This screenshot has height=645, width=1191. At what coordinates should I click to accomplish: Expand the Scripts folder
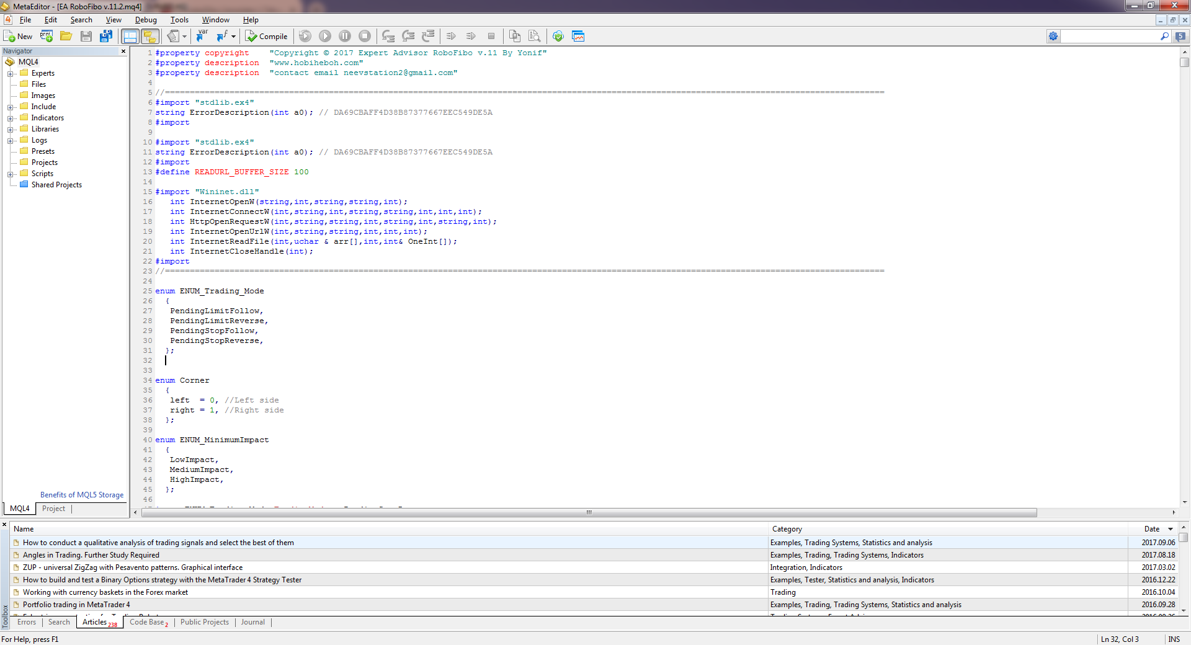(x=11, y=174)
